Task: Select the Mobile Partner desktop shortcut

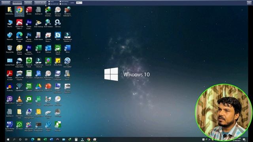Action: tap(19, 50)
